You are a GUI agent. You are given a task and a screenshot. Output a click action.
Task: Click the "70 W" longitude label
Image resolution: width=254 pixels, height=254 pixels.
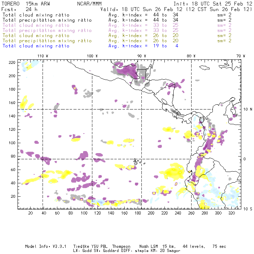point(241,56)
